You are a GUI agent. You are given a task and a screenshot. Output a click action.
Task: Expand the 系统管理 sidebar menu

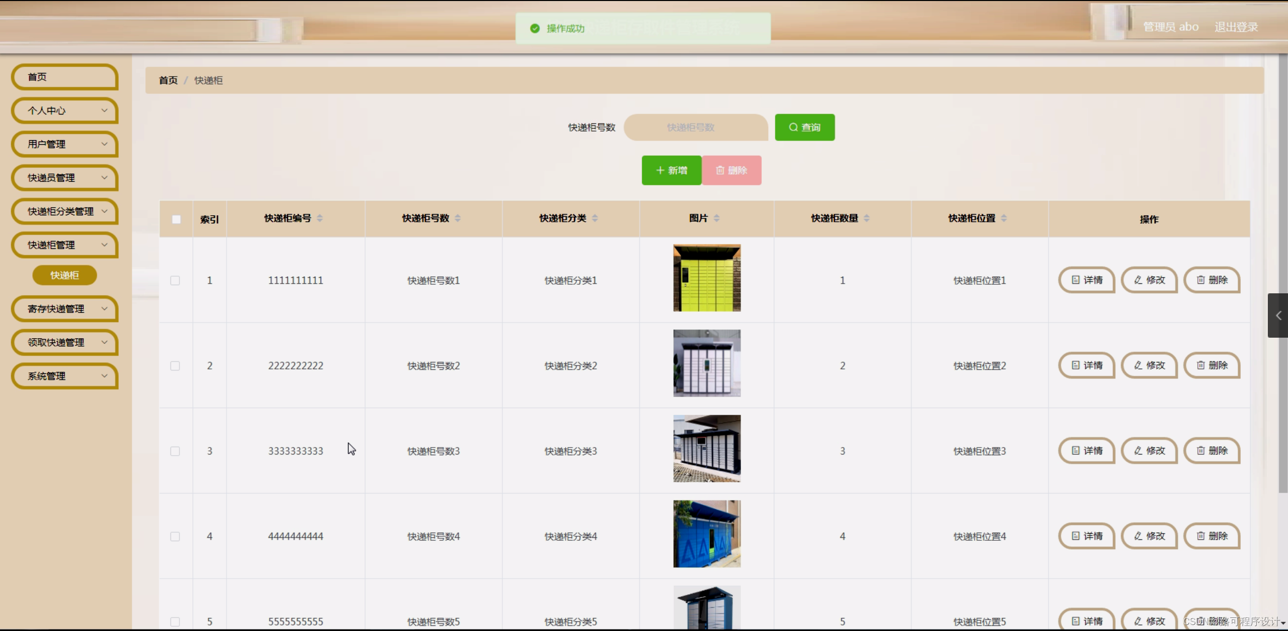point(65,376)
